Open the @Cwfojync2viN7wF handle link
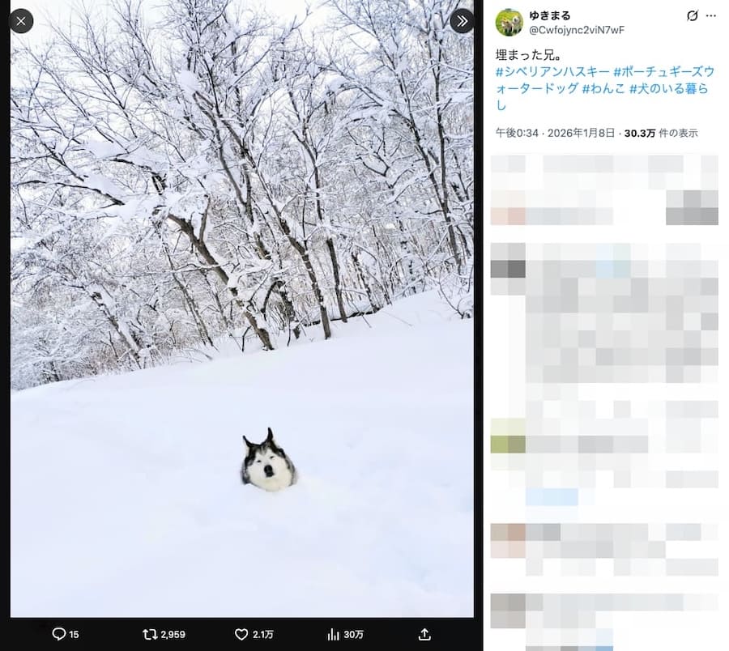The height and width of the screenshot is (651, 729). [577, 30]
